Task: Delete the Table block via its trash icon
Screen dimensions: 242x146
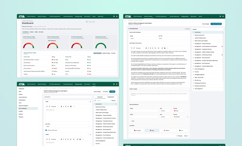Action: (x=91, y=102)
